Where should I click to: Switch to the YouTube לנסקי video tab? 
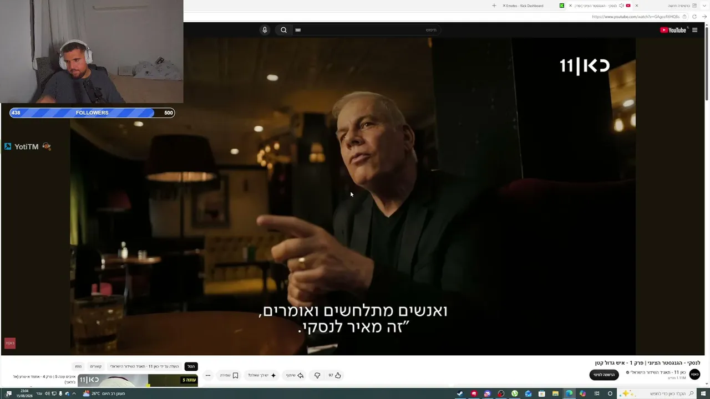599,6
